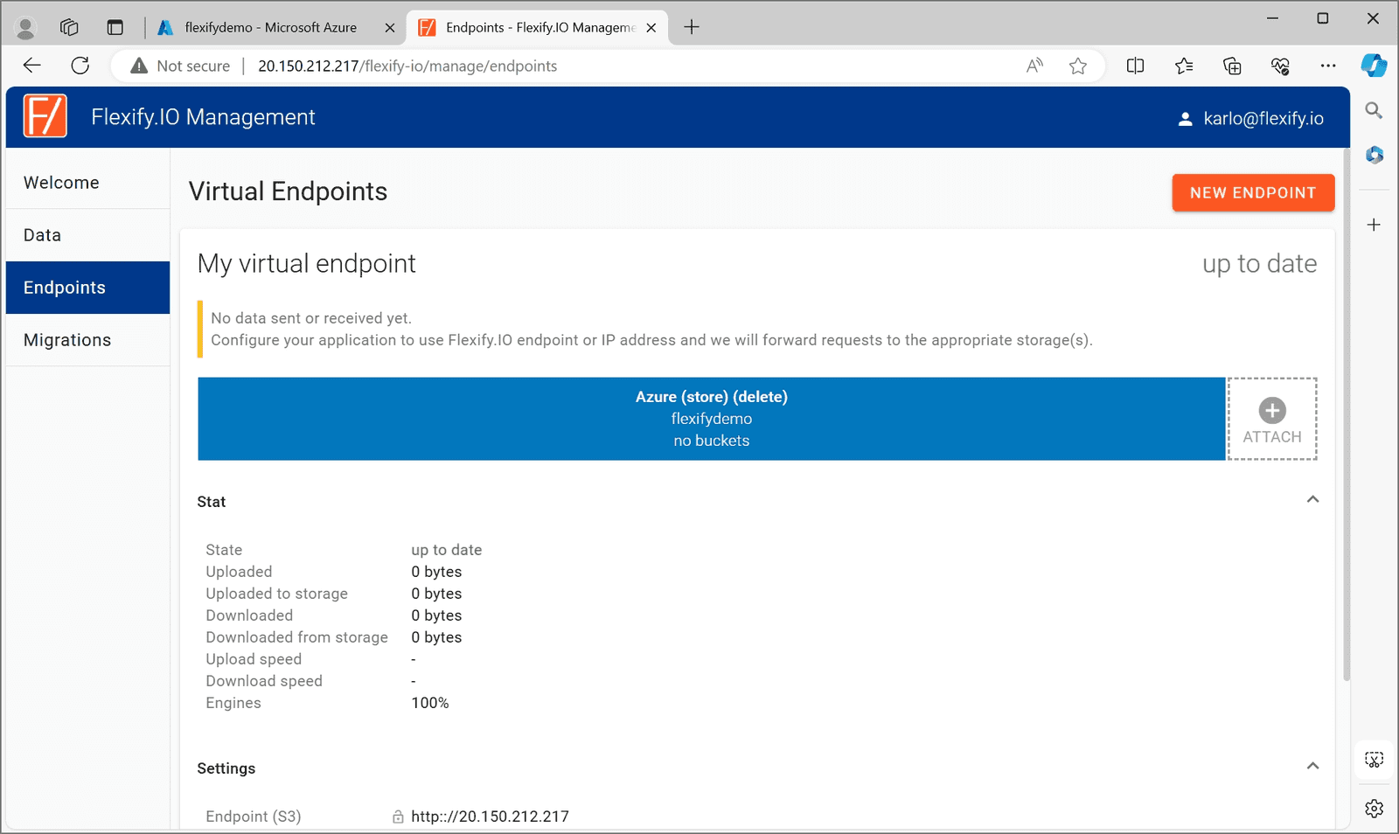1399x834 pixels.
Task: Collapse the Settings section
Action: tap(1312, 765)
